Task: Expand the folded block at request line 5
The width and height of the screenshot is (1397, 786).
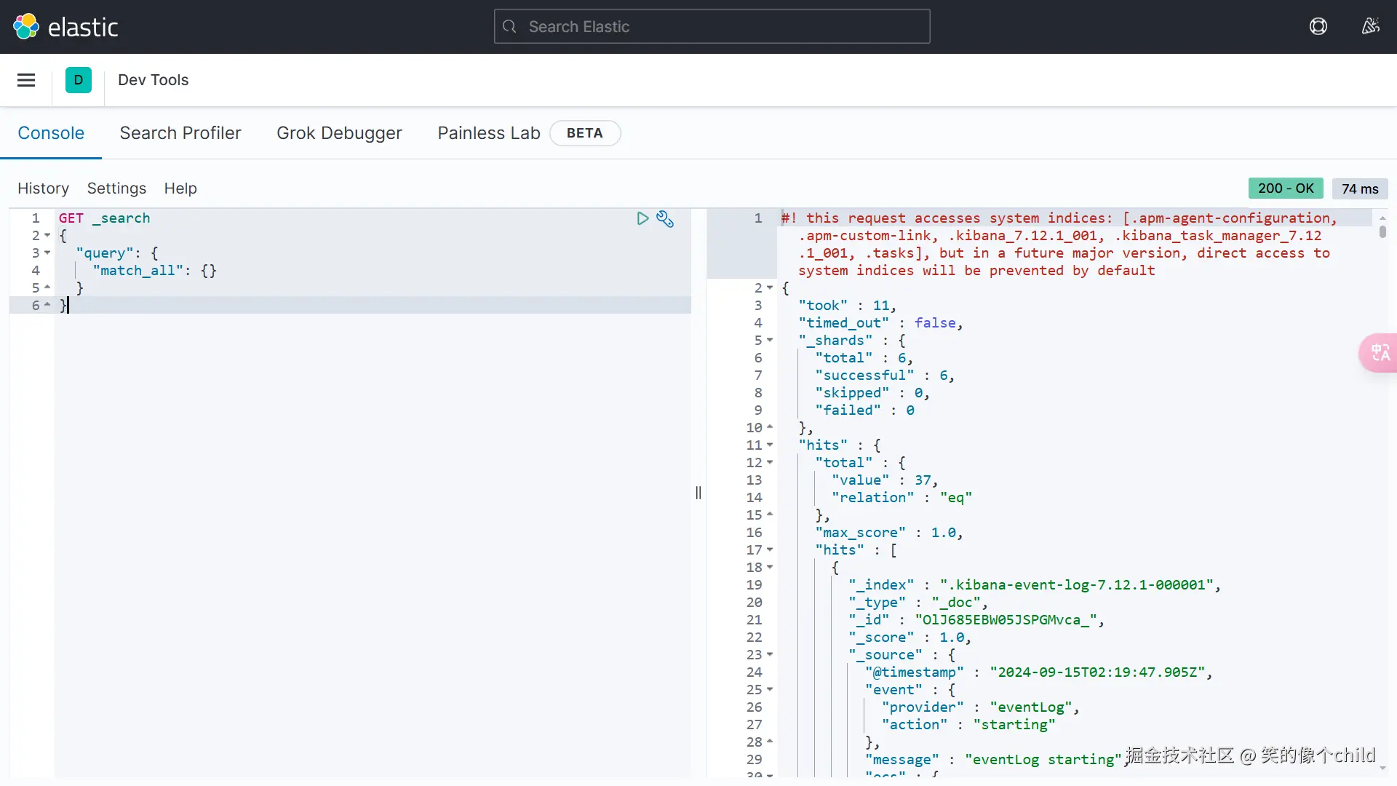Action: [47, 288]
